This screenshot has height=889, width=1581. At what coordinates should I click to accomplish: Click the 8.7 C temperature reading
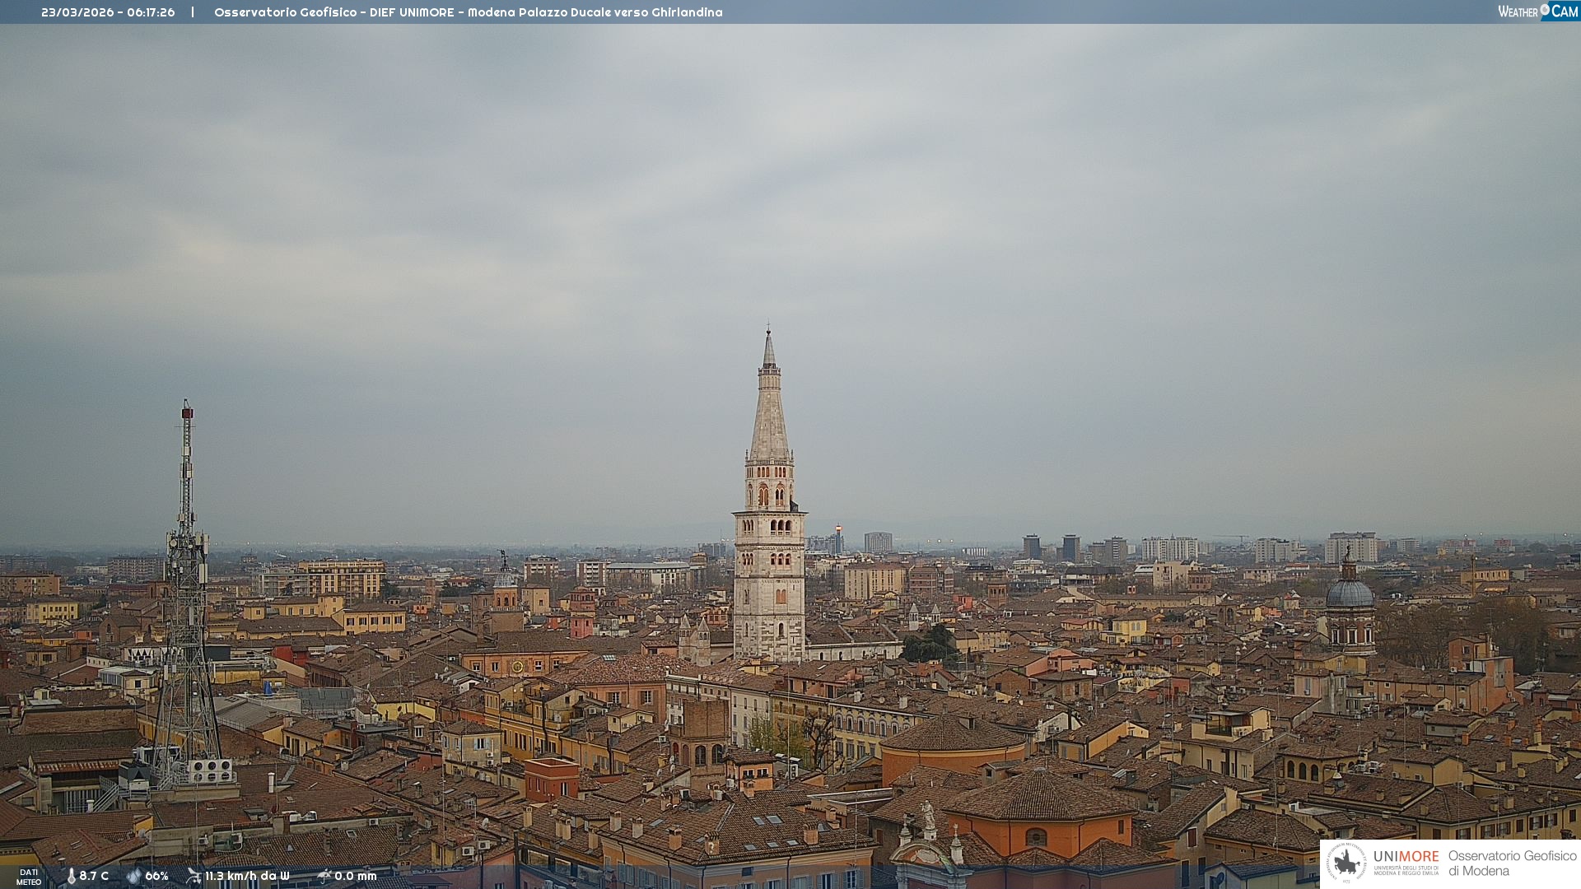[x=94, y=876]
